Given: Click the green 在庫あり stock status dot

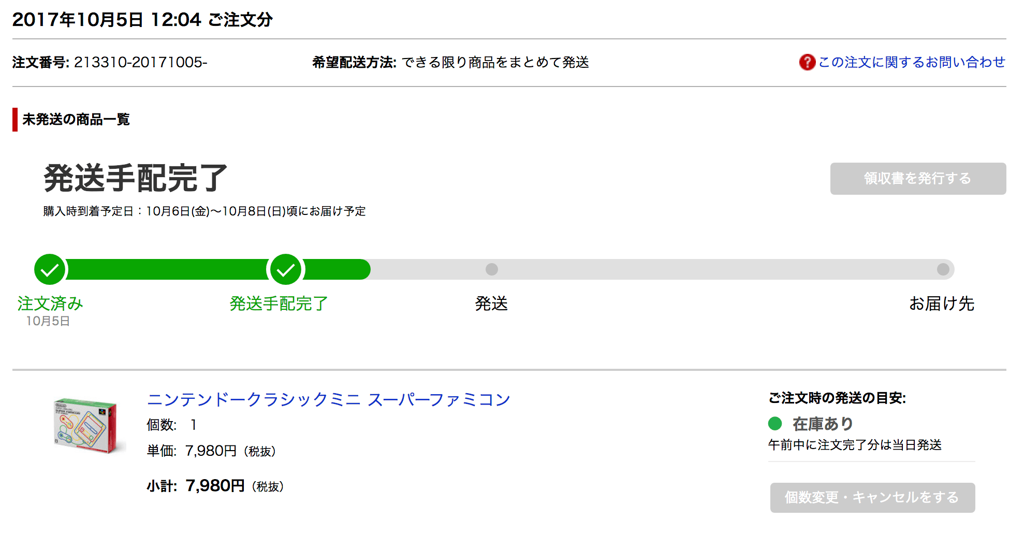Looking at the screenshot, I should (x=775, y=424).
